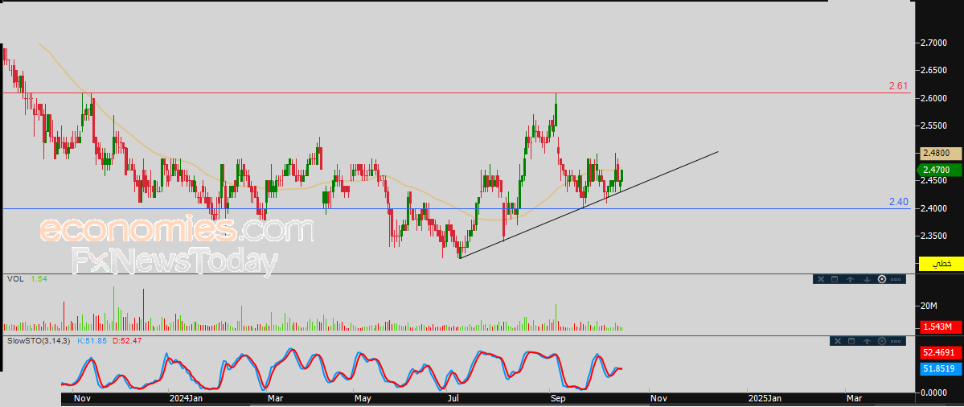Open SlowSTO indicator settings gear
Image resolution: width=964 pixels, height=407 pixels.
pyautogui.click(x=882, y=340)
